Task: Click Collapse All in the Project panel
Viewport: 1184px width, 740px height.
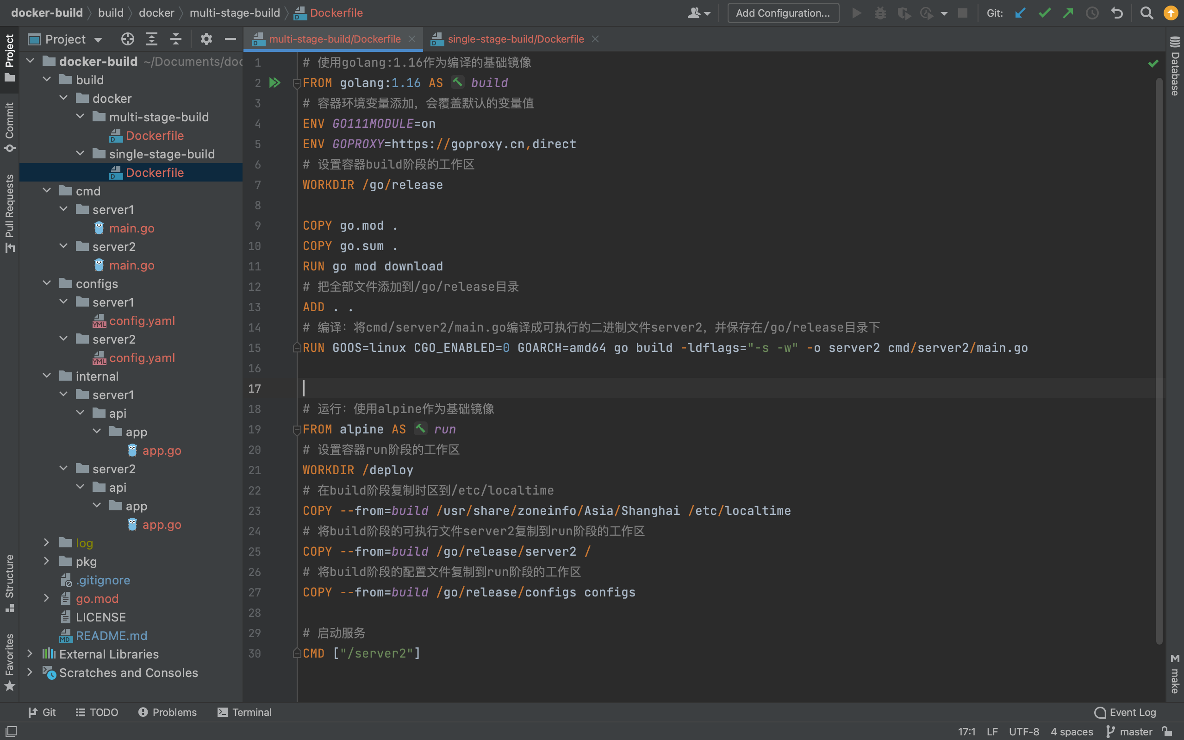Action: (175, 39)
